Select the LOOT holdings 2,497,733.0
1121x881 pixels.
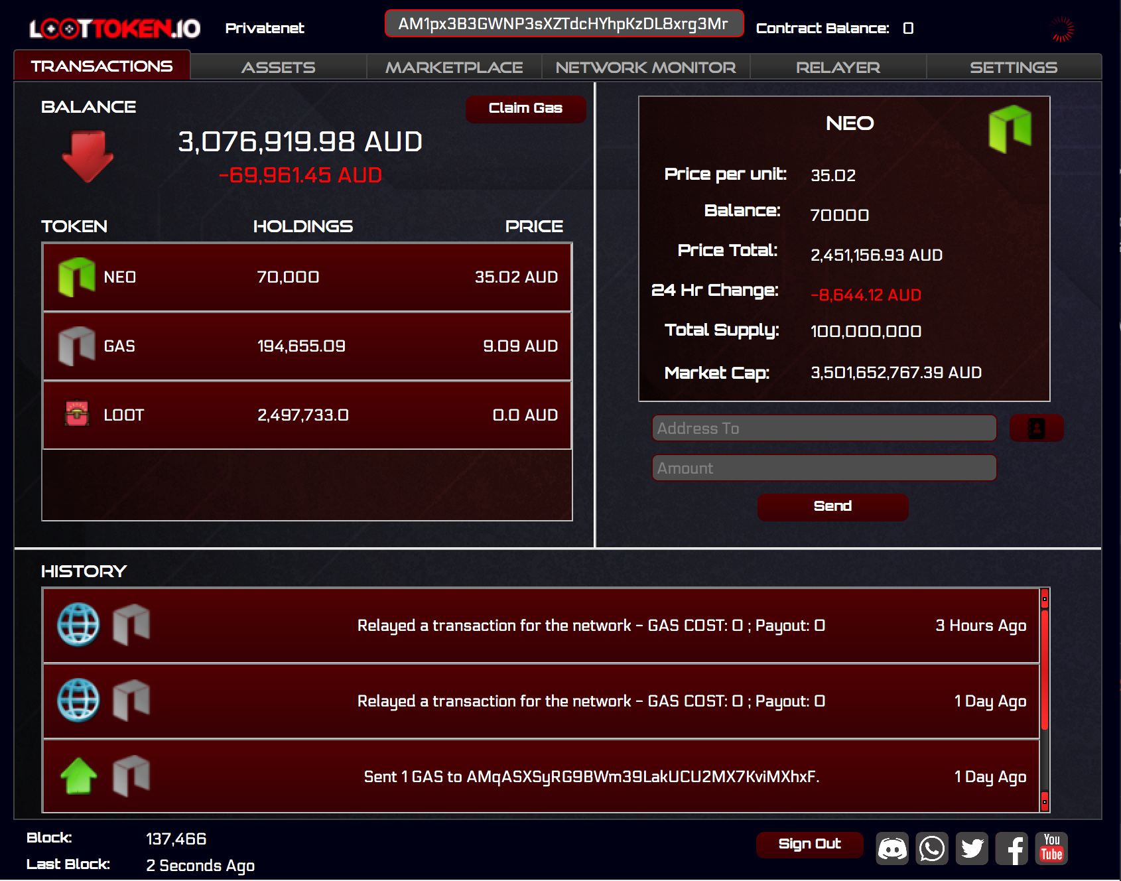point(302,415)
